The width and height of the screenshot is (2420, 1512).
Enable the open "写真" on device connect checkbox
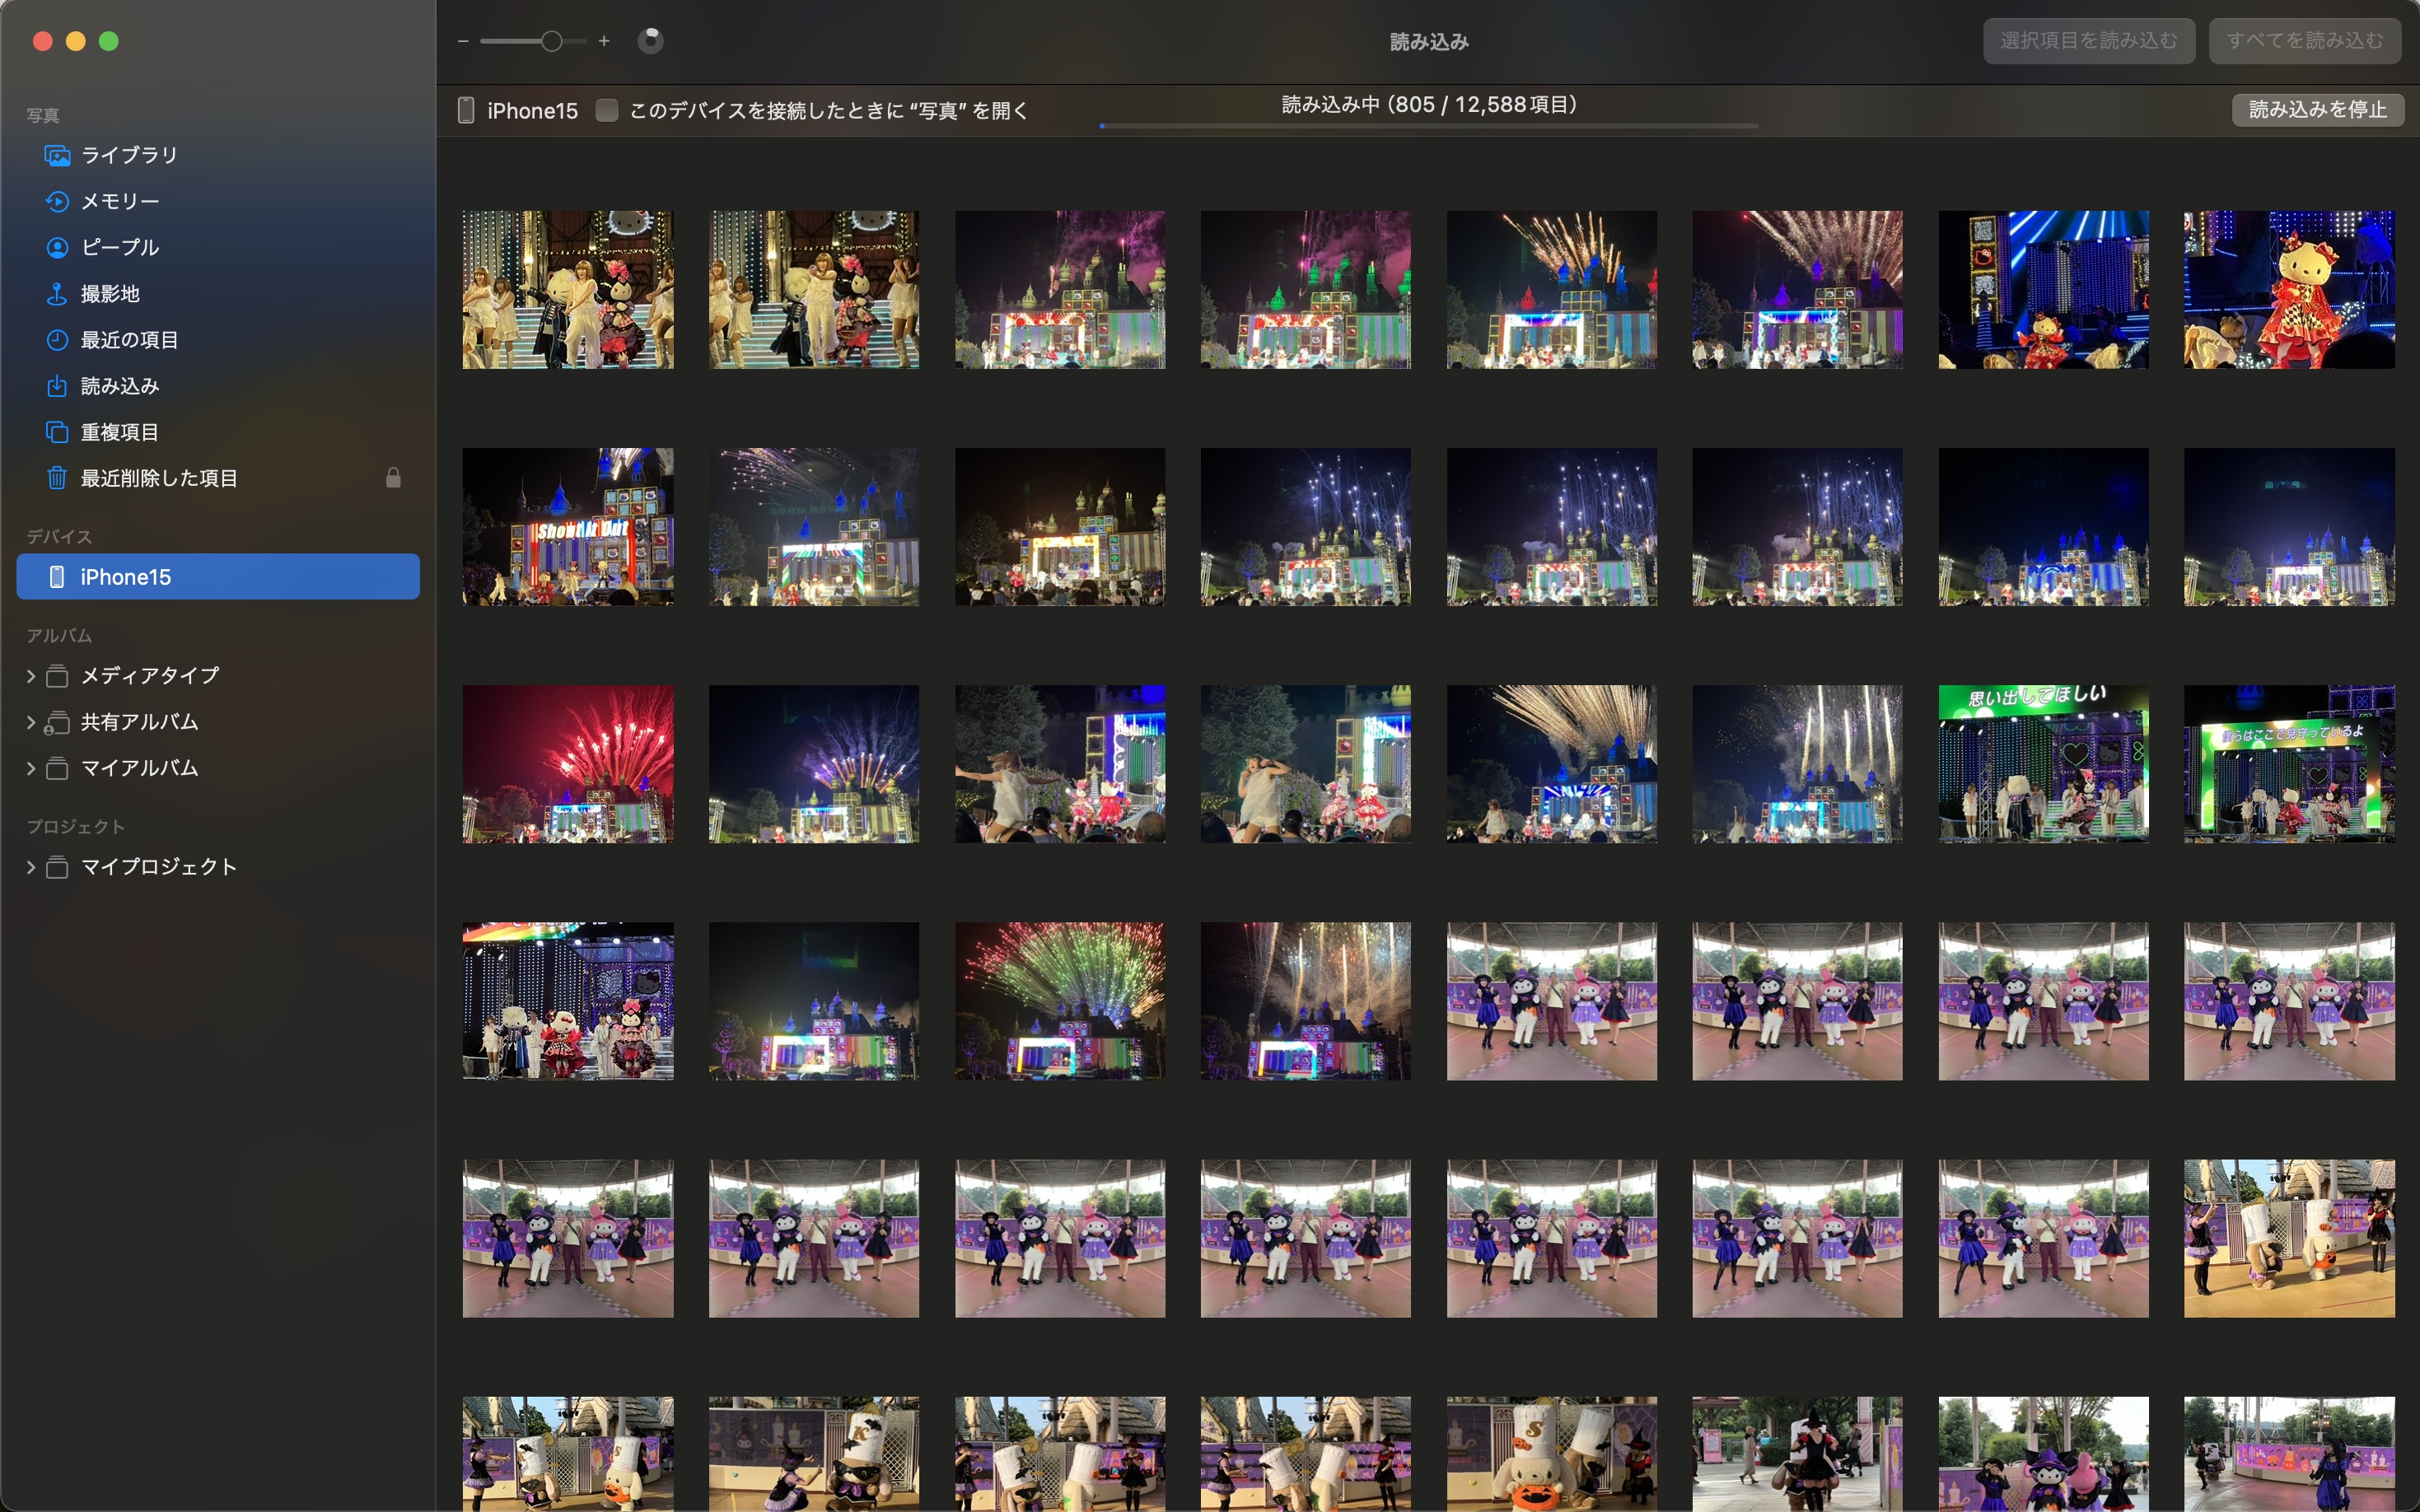[606, 110]
